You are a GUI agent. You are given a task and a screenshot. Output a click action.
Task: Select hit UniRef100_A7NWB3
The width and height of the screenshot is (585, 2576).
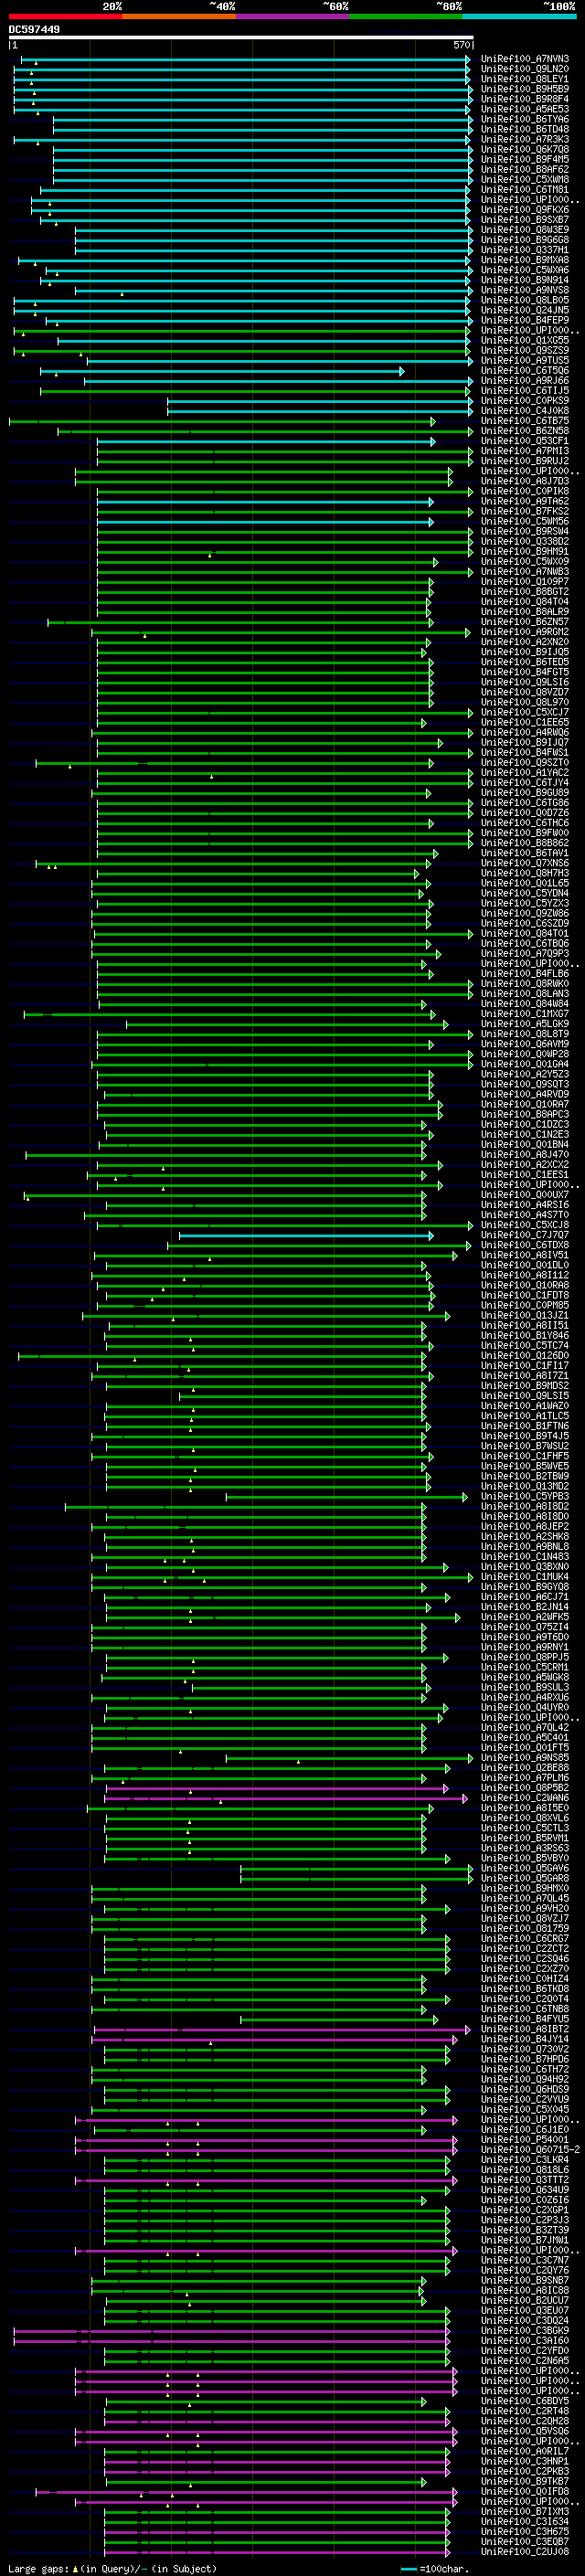click(525, 572)
